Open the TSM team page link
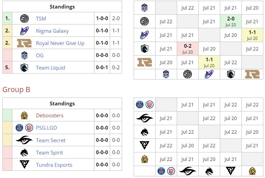This screenshot has height=178, width=265. coord(41,18)
